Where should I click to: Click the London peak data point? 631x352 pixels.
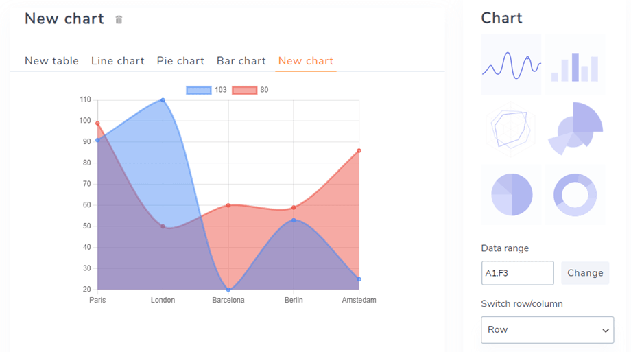coord(163,100)
